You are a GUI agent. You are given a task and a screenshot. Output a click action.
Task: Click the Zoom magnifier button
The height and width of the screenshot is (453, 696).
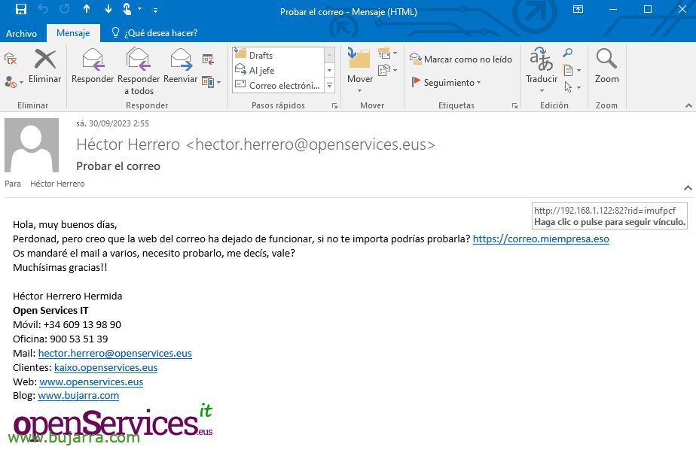606,66
